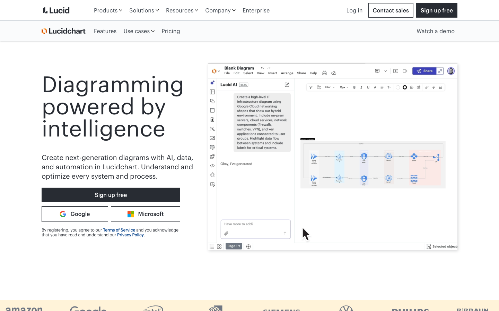
Task: Open the templates layout icon in the editor sidebar
Action: (x=212, y=92)
